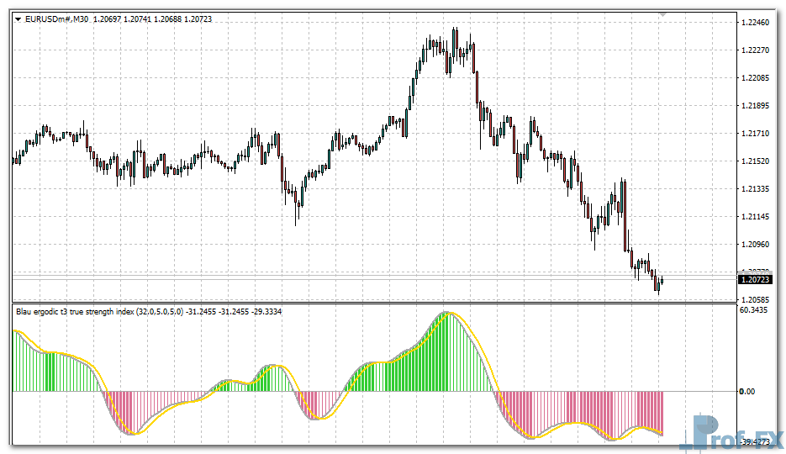Click the small green histogram block at far left

(50, 372)
